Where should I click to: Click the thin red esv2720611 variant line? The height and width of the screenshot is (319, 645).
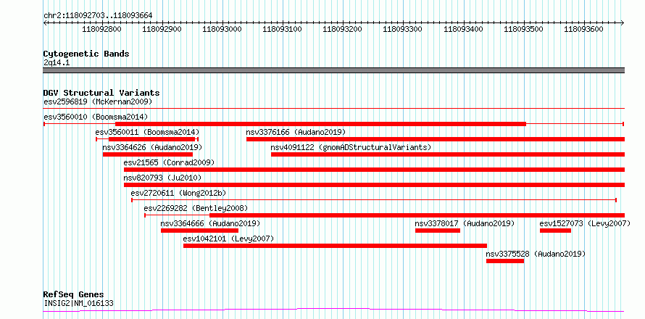pyautogui.click(x=374, y=200)
